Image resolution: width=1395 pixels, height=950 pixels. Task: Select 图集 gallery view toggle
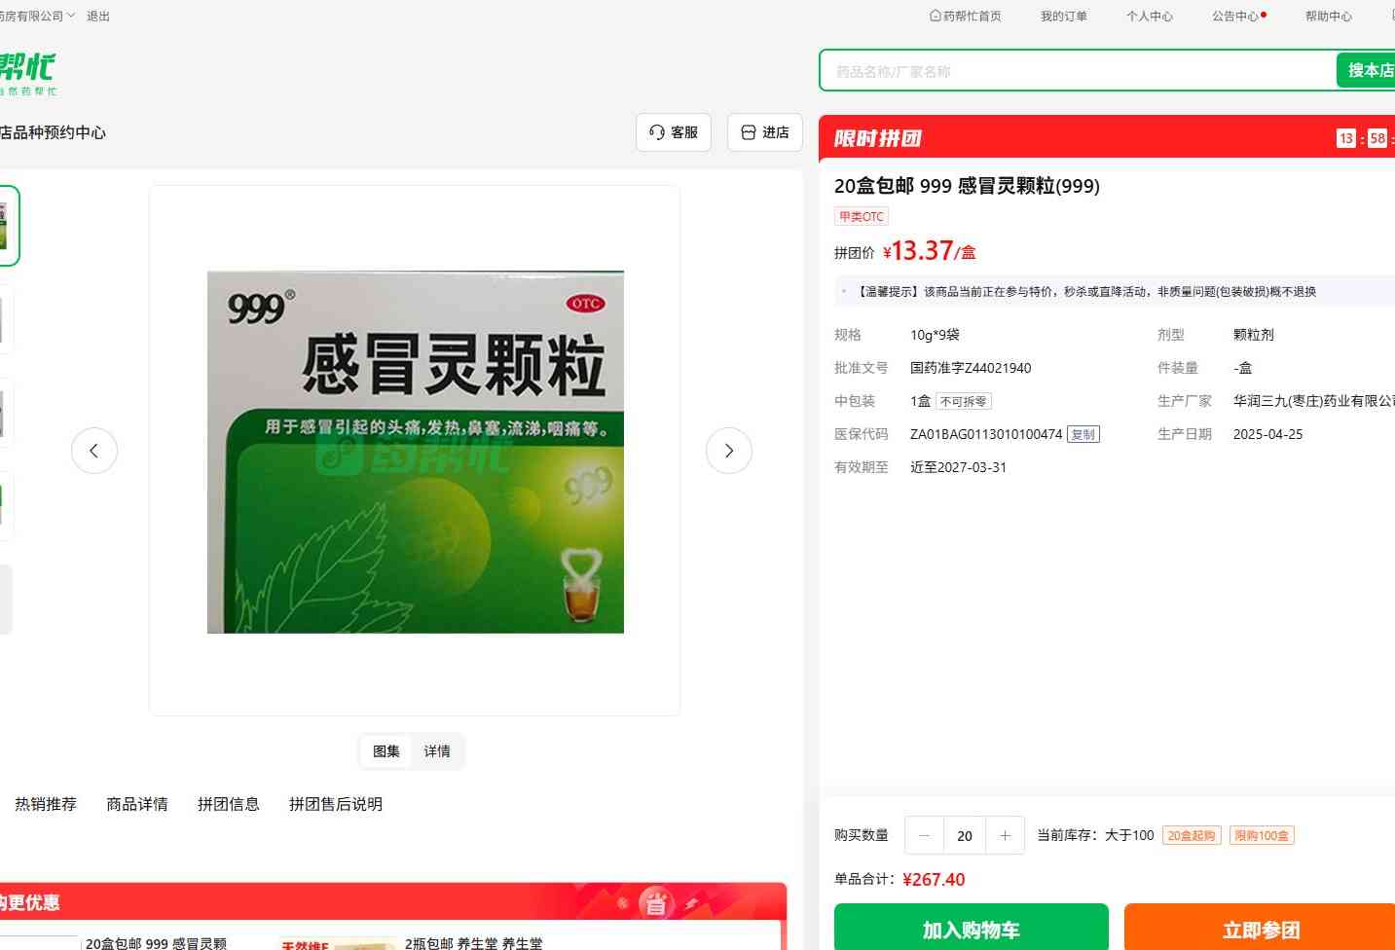386,751
